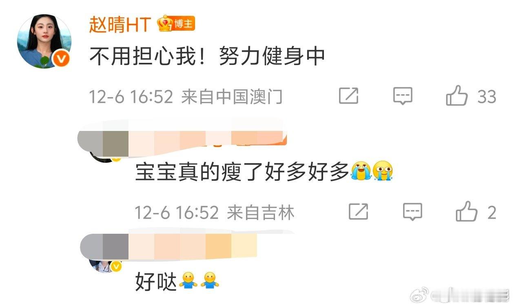Select the comment text 不用担心我！努力健身中
514x308 pixels.
(x=207, y=56)
